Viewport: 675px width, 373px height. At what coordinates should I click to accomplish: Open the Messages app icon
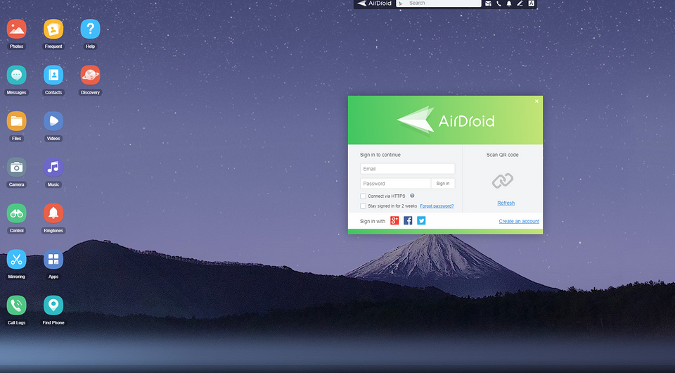(16, 75)
